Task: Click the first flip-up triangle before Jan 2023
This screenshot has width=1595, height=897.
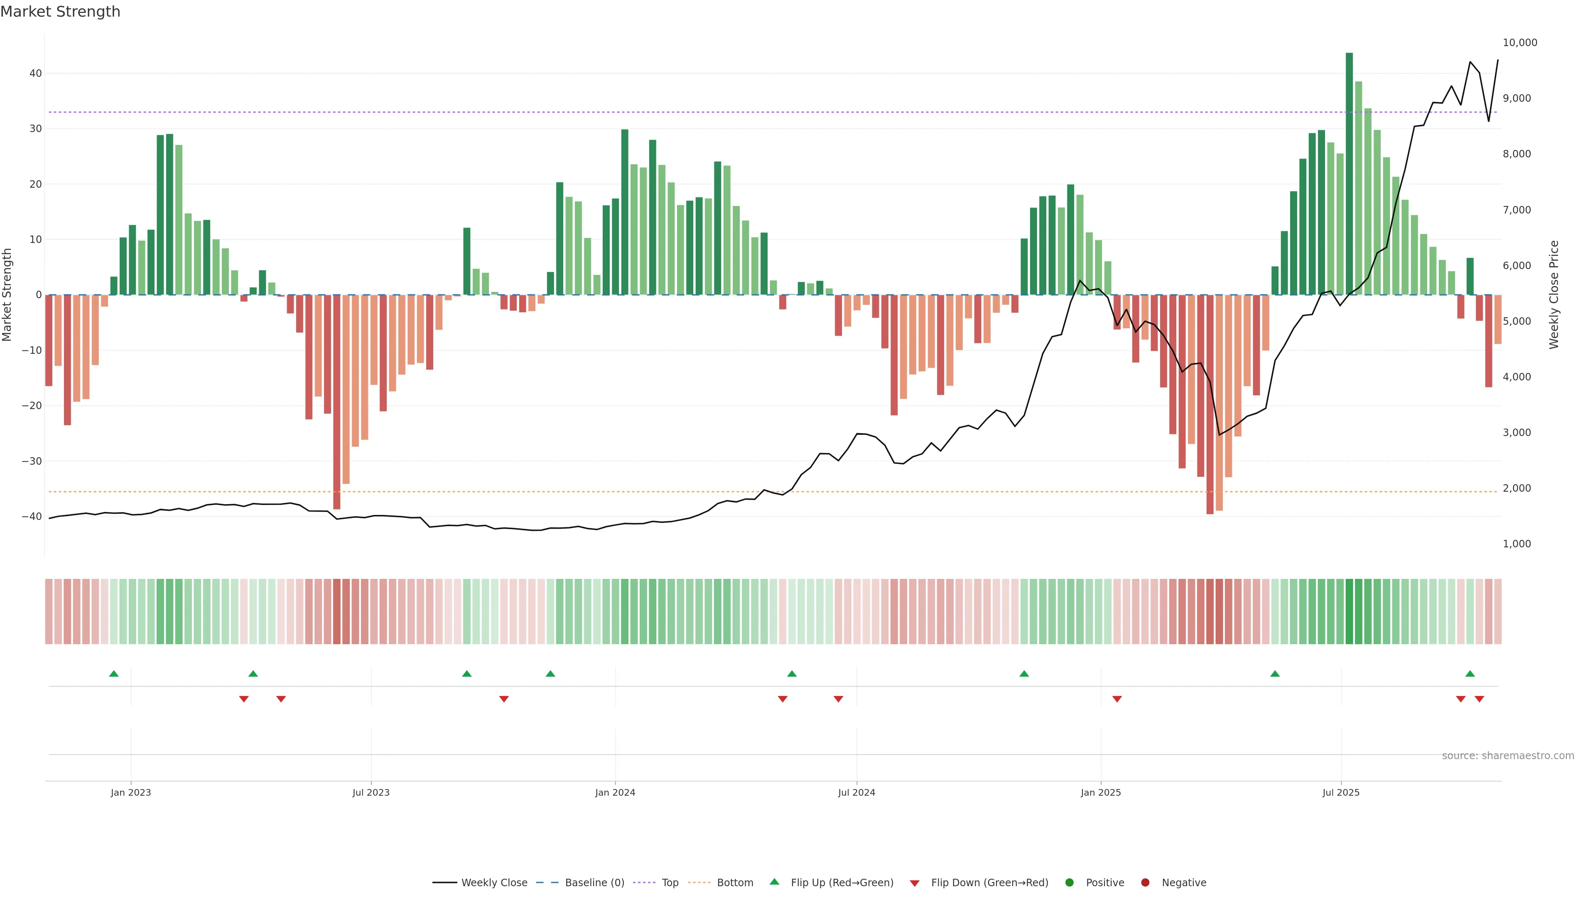Action: click(114, 674)
